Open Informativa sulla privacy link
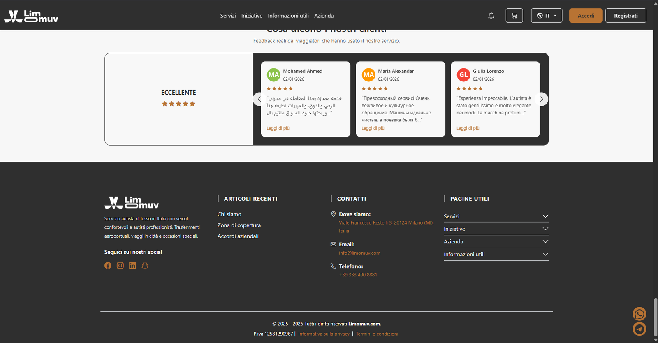Viewport: 658px width, 343px height. click(324, 334)
